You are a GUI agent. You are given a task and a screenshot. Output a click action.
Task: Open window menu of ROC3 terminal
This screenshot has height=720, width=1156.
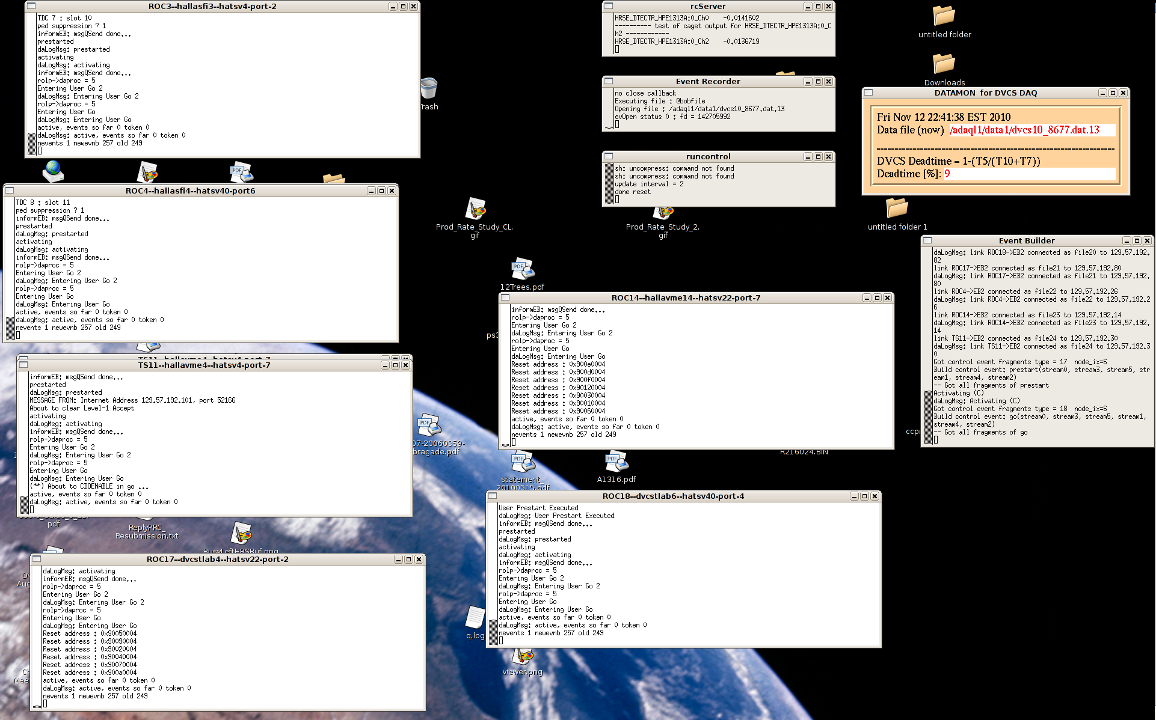click(x=31, y=6)
